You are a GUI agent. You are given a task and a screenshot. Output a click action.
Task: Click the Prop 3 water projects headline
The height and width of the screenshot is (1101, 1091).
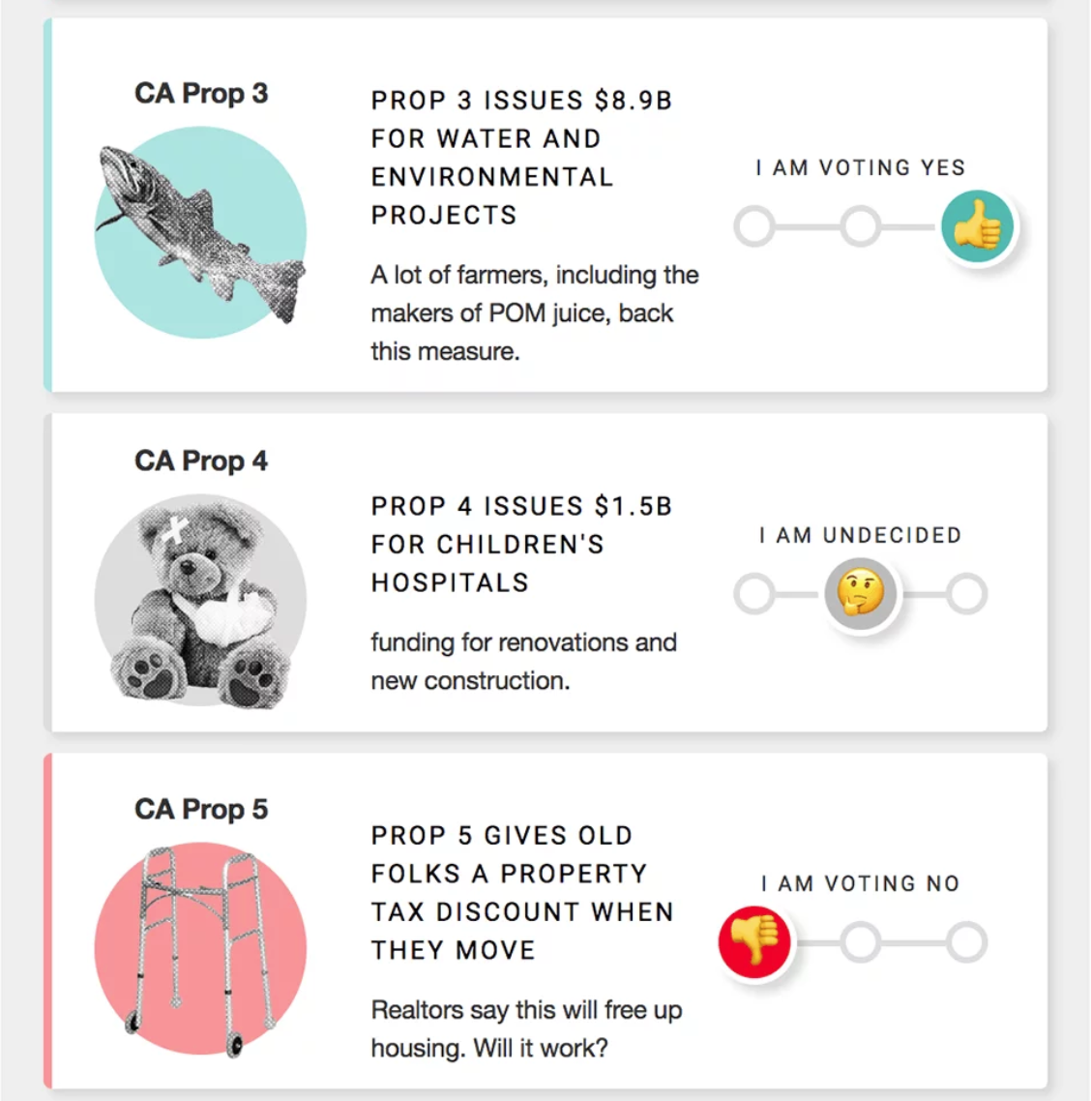click(521, 158)
